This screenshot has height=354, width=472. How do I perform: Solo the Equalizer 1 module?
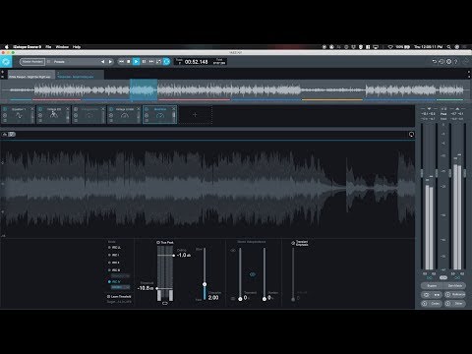click(x=5, y=115)
